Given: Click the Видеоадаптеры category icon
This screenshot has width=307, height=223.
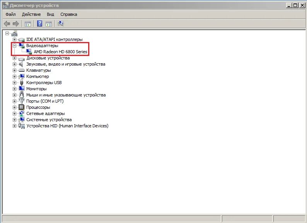Looking at the screenshot, I should tap(22, 46).
